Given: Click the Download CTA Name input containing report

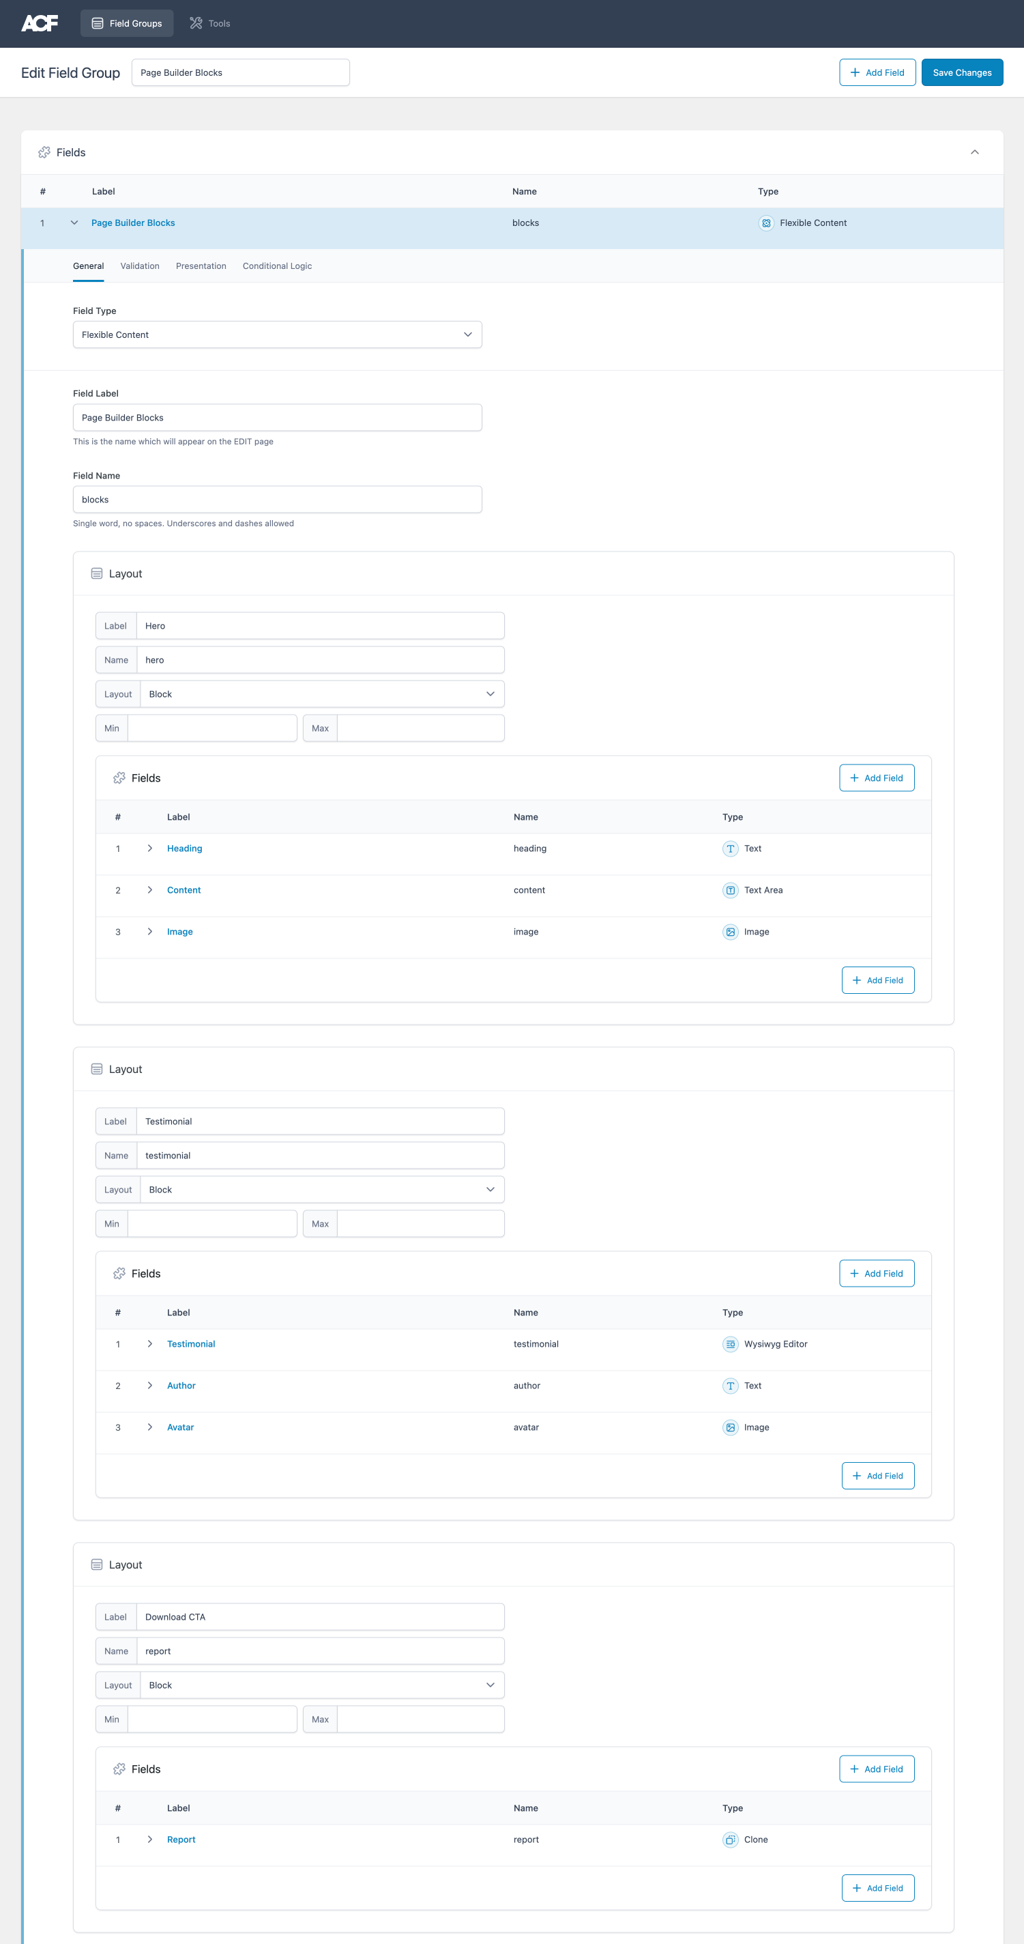Looking at the screenshot, I should point(320,1651).
